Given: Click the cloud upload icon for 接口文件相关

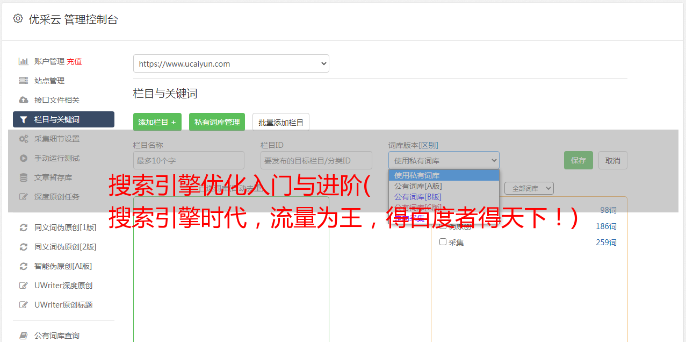Looking at the screenshot, I should point(24,100).
